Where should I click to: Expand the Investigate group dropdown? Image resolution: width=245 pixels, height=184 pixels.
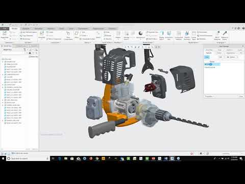pos(222,42)
